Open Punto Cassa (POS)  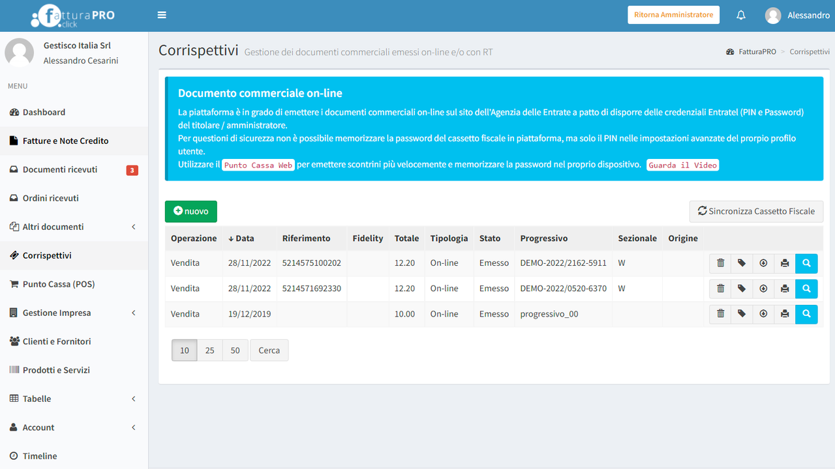[74, 284]
